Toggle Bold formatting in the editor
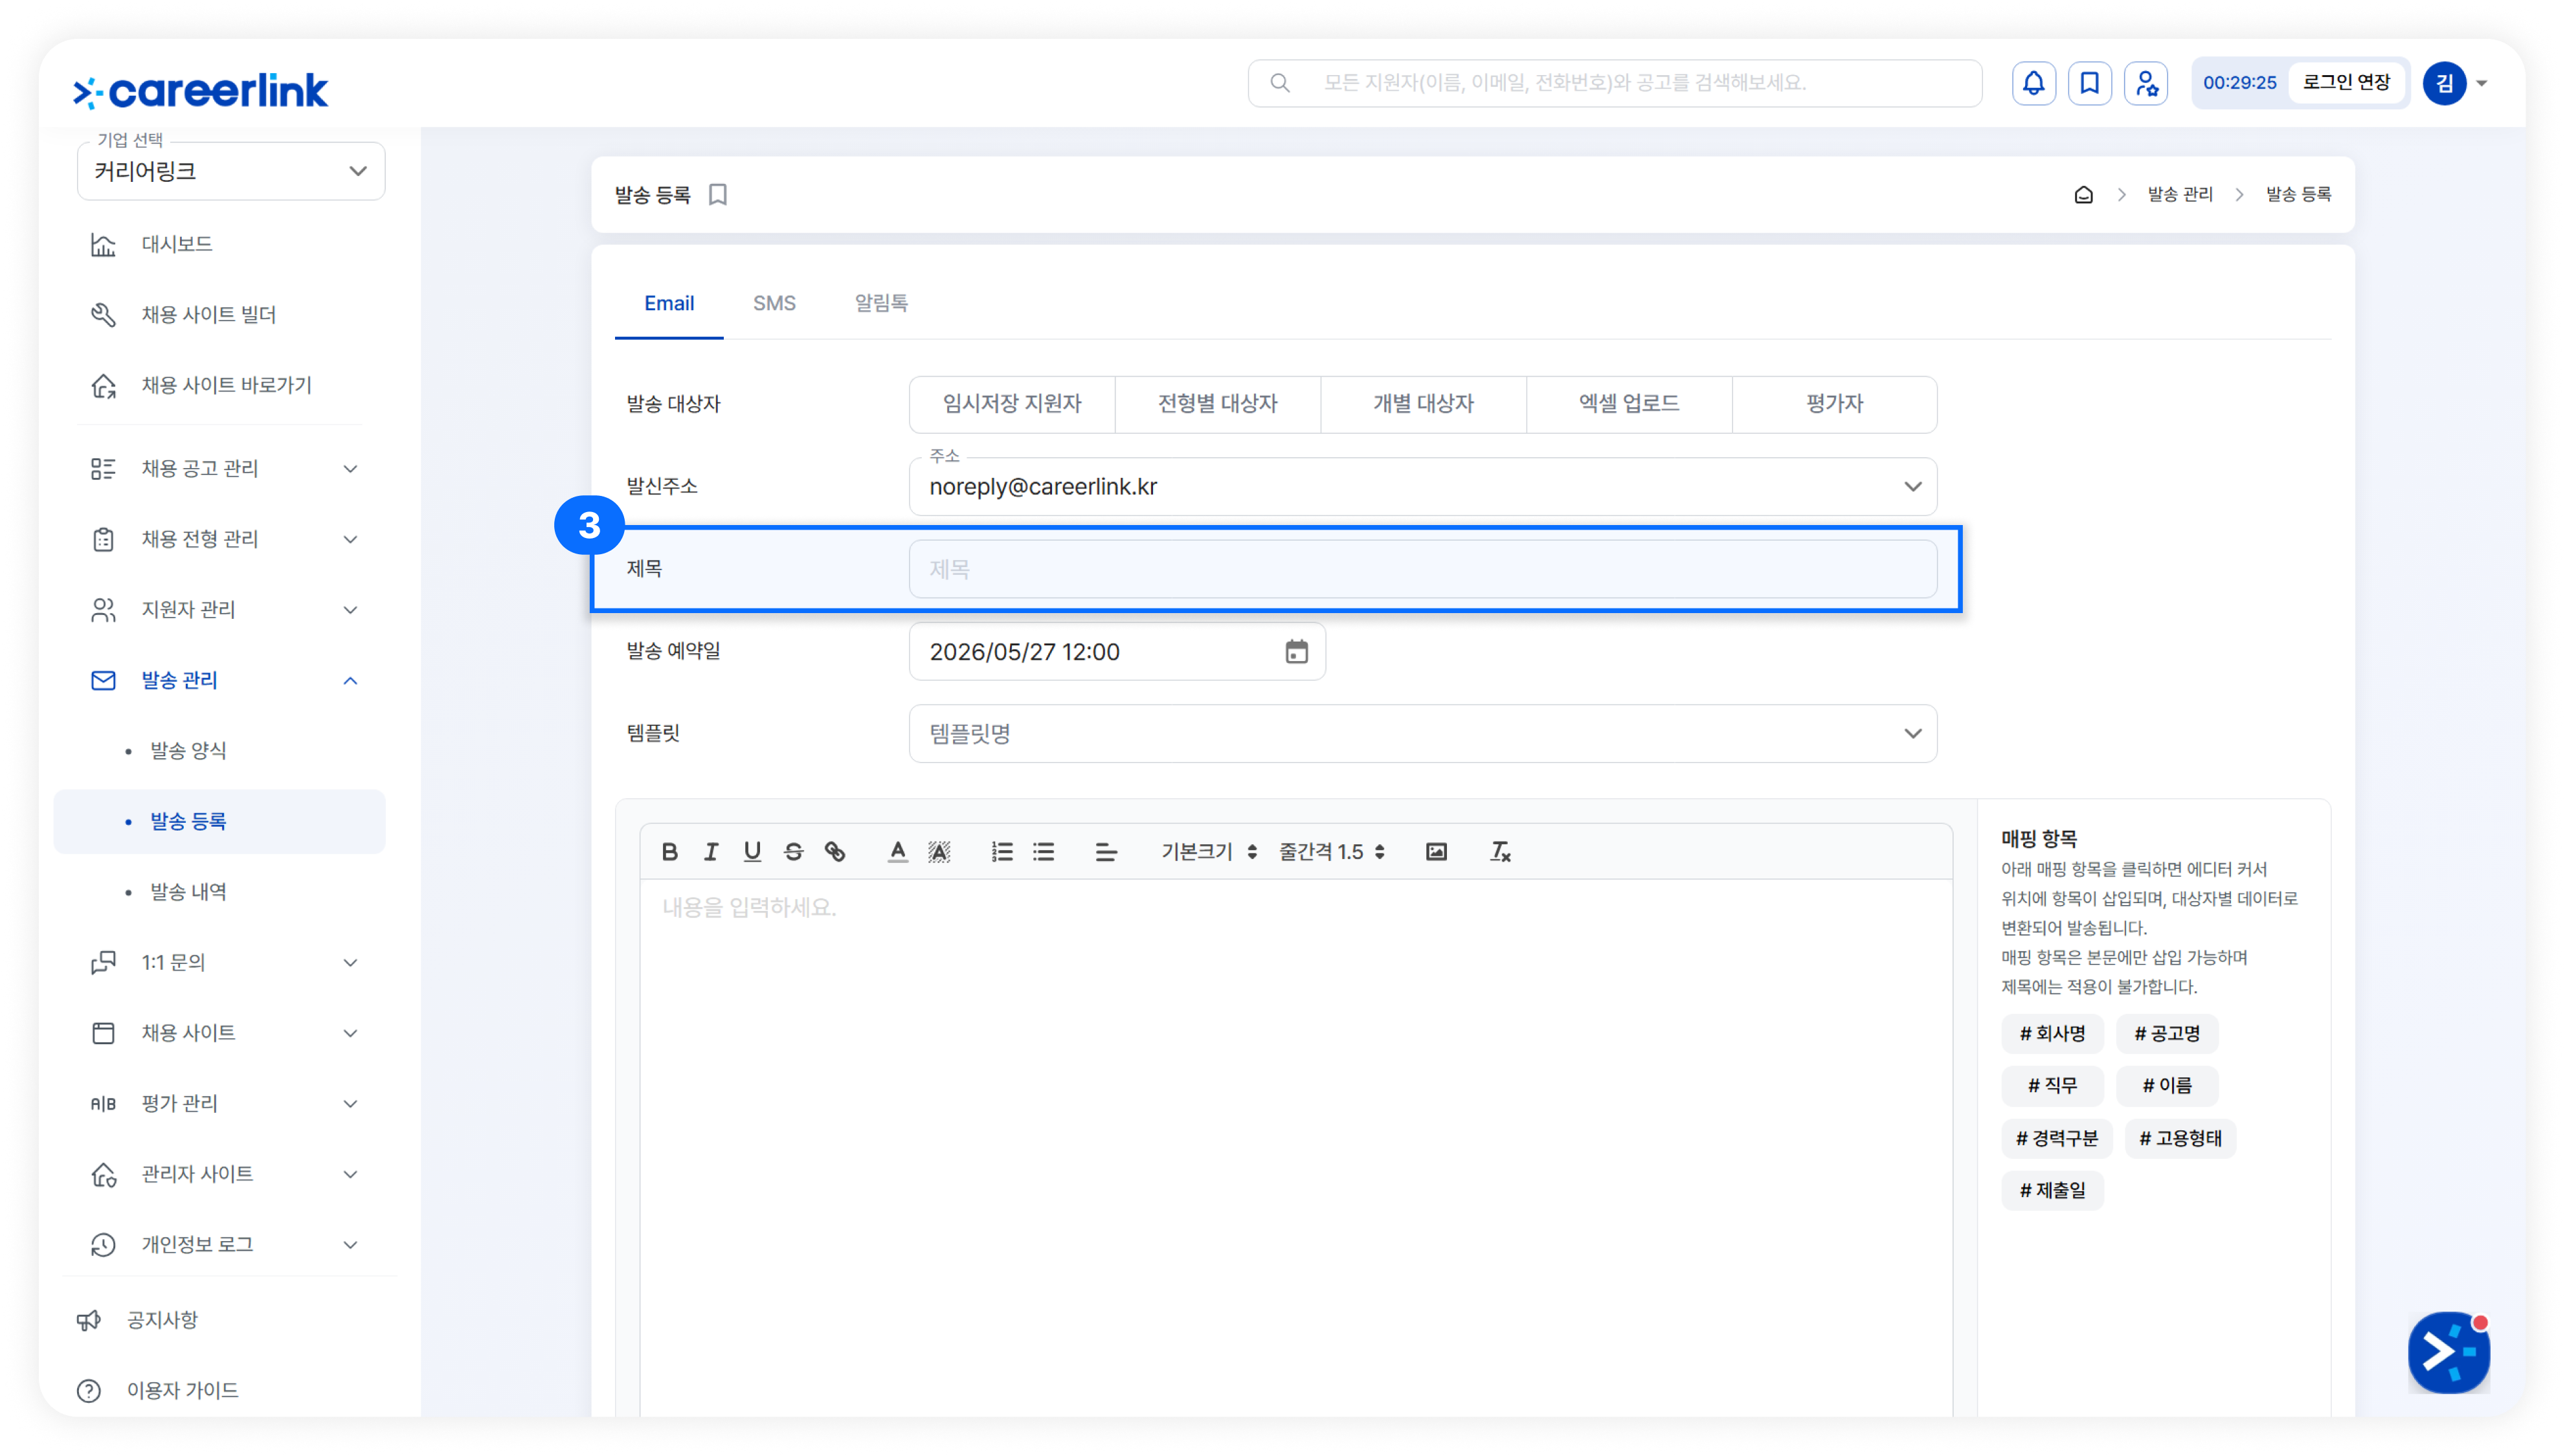This screenshot has height=1456, width=2565. coord(669,851)
